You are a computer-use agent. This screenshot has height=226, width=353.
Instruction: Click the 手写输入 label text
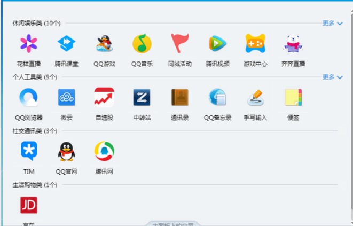(255, 118)
